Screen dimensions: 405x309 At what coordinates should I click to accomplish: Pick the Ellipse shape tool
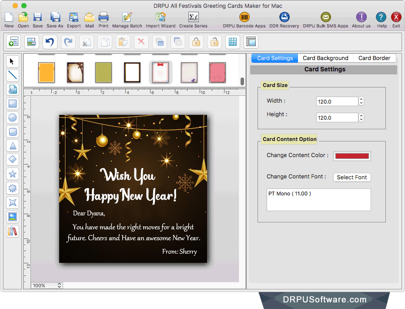(x=12, y=118)
